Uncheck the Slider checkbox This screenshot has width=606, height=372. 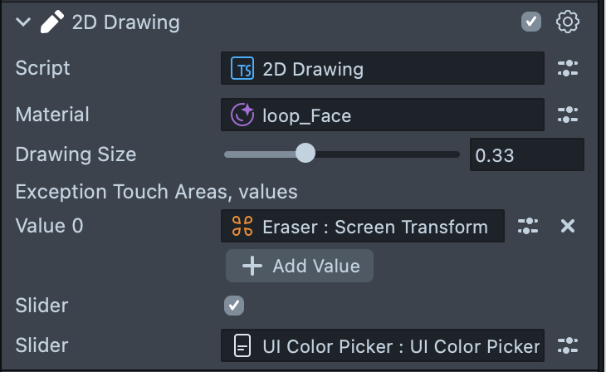point(234,306)
